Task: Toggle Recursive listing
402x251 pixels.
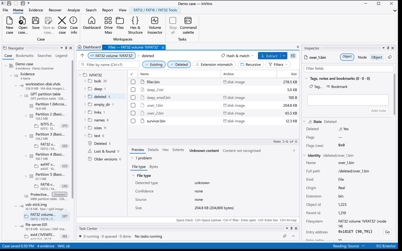Action: pos(251,65)
